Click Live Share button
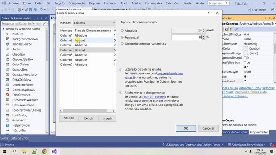Screen dimensions: 276x155 (257, 10)
